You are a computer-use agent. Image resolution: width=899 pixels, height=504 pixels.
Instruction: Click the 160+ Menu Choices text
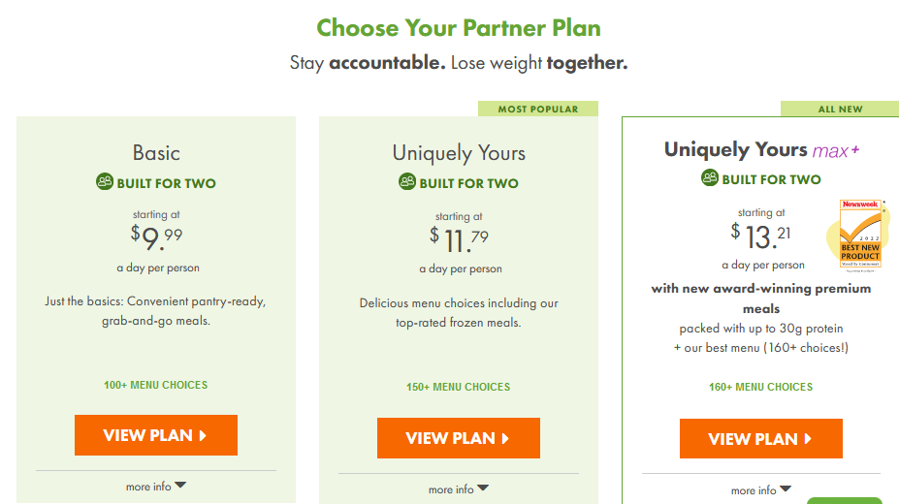tap(761, 387)
